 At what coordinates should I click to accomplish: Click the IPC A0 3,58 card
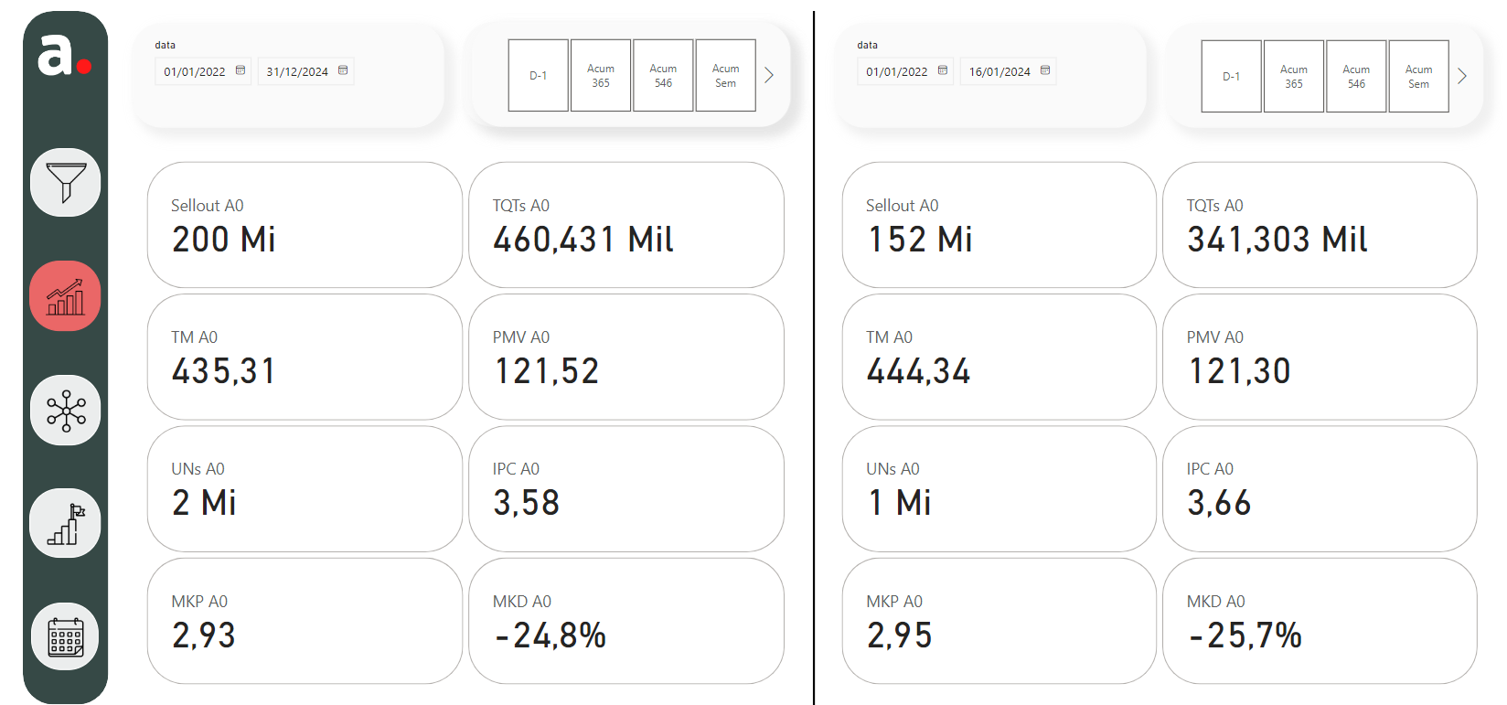(626, 489)
